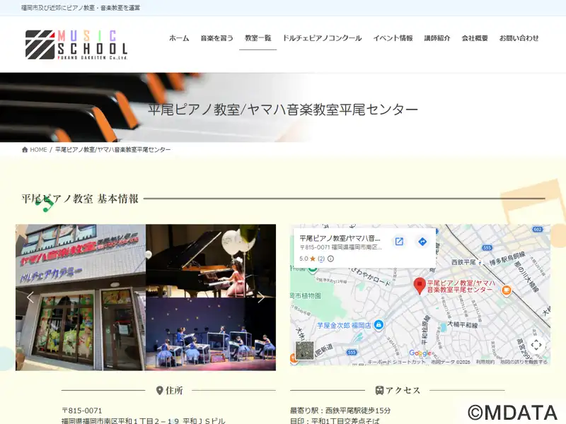Show previous slide in photo carousel

coord(30,298)
